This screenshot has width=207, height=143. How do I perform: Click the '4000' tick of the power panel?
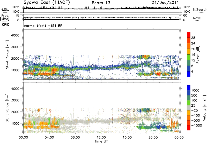[15, 35]
